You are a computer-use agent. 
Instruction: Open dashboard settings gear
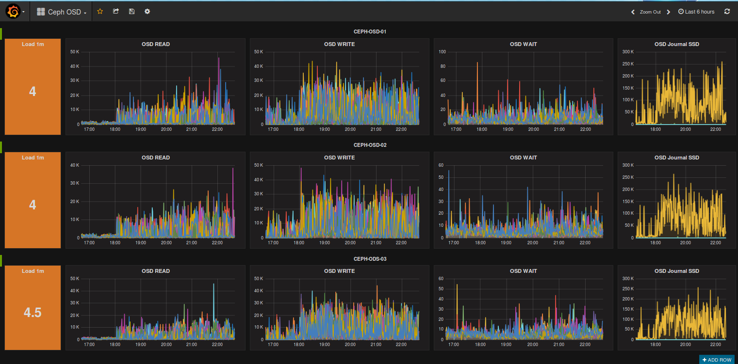(147, 12)
